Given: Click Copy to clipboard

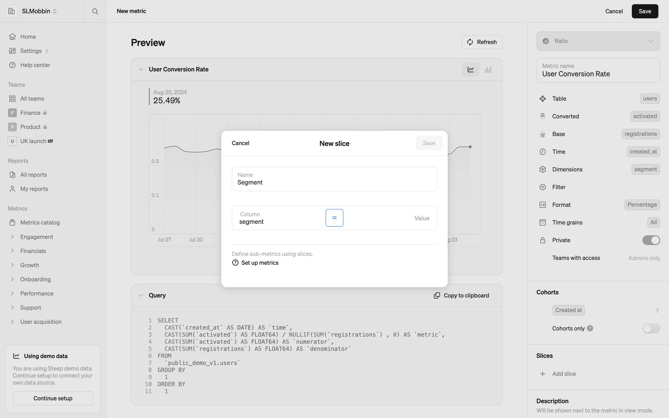Looking at the screenshot, I should tap(461, 295).
